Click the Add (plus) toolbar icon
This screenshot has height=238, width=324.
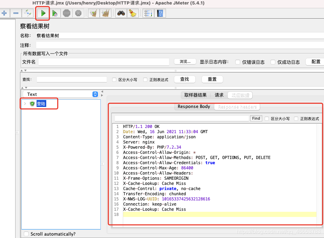click(x=4, y=13)
